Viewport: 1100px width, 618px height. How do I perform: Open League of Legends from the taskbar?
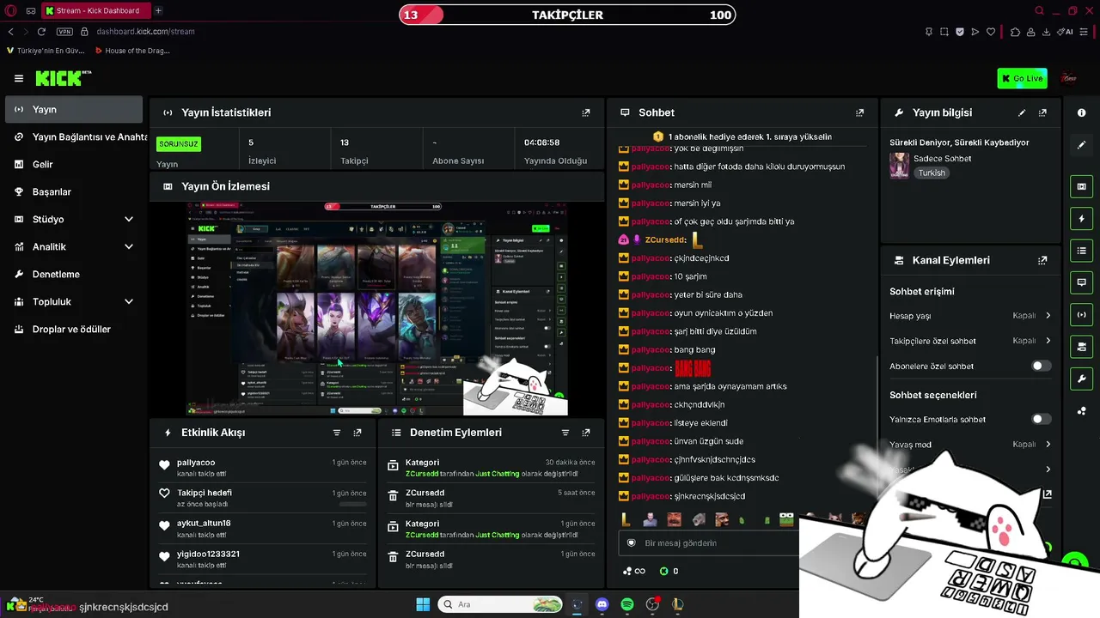(x=677, y=604)
